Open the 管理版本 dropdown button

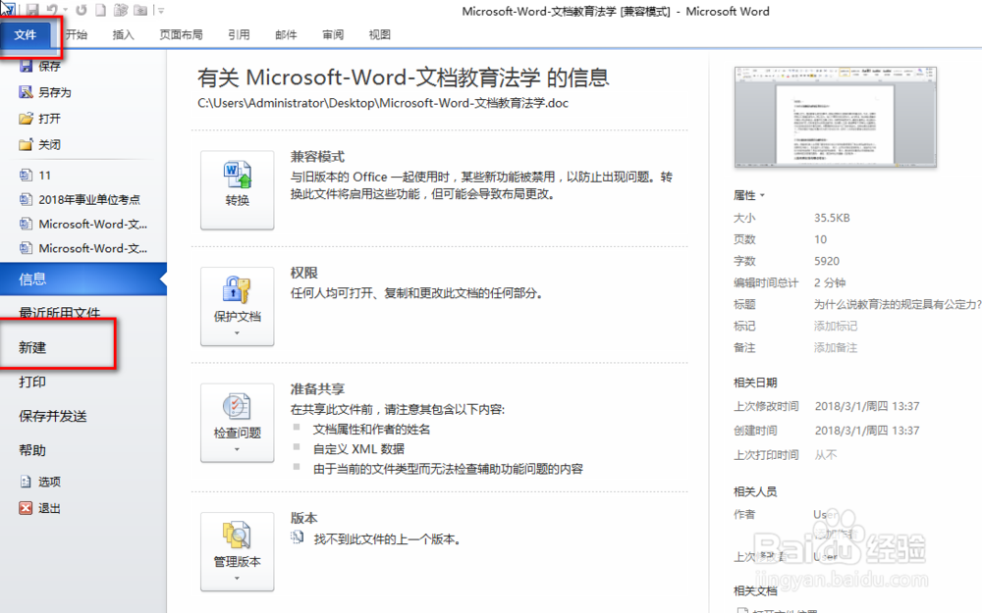click(x=238, y=551)
